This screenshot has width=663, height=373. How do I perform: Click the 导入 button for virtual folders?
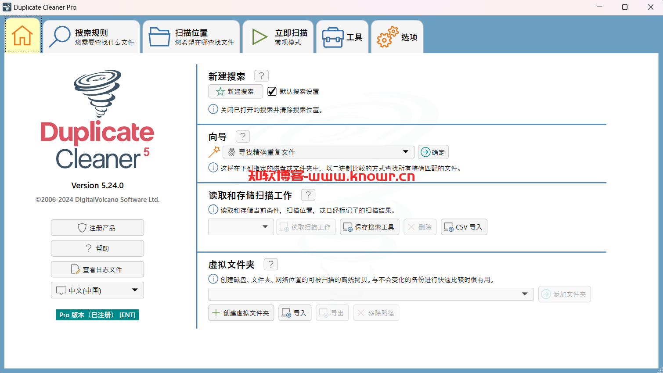[295, 313]
